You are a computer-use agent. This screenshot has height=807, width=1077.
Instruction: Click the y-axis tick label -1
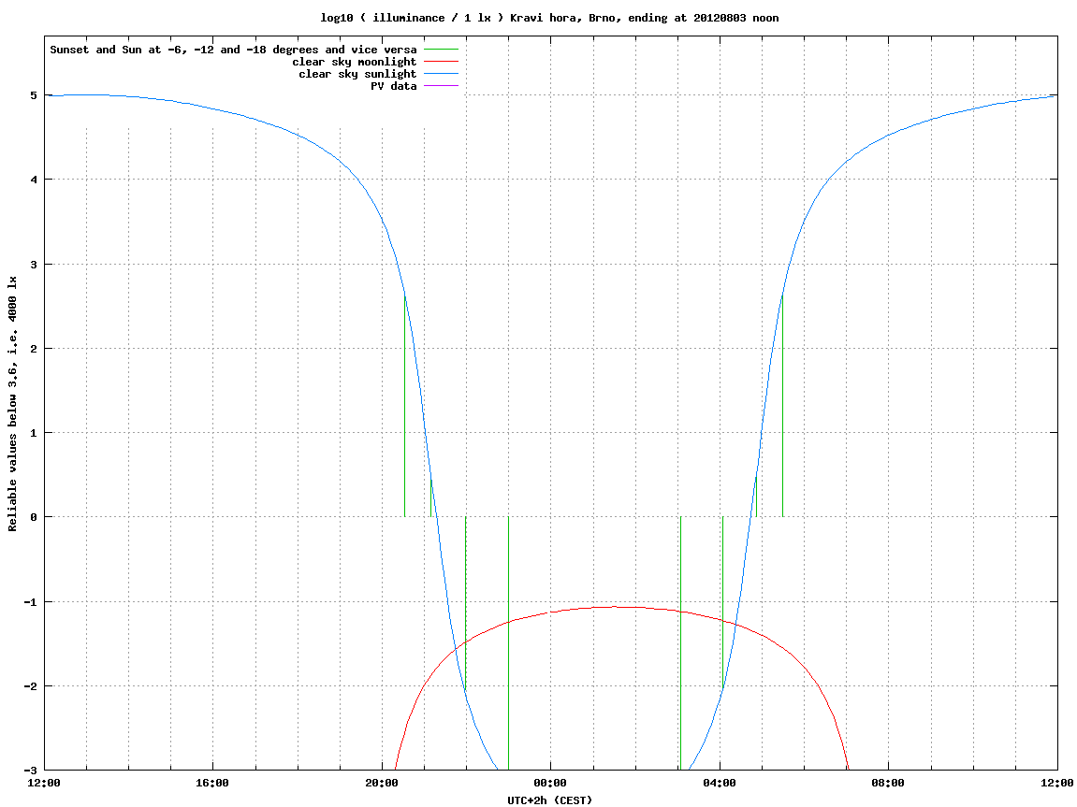30,602
